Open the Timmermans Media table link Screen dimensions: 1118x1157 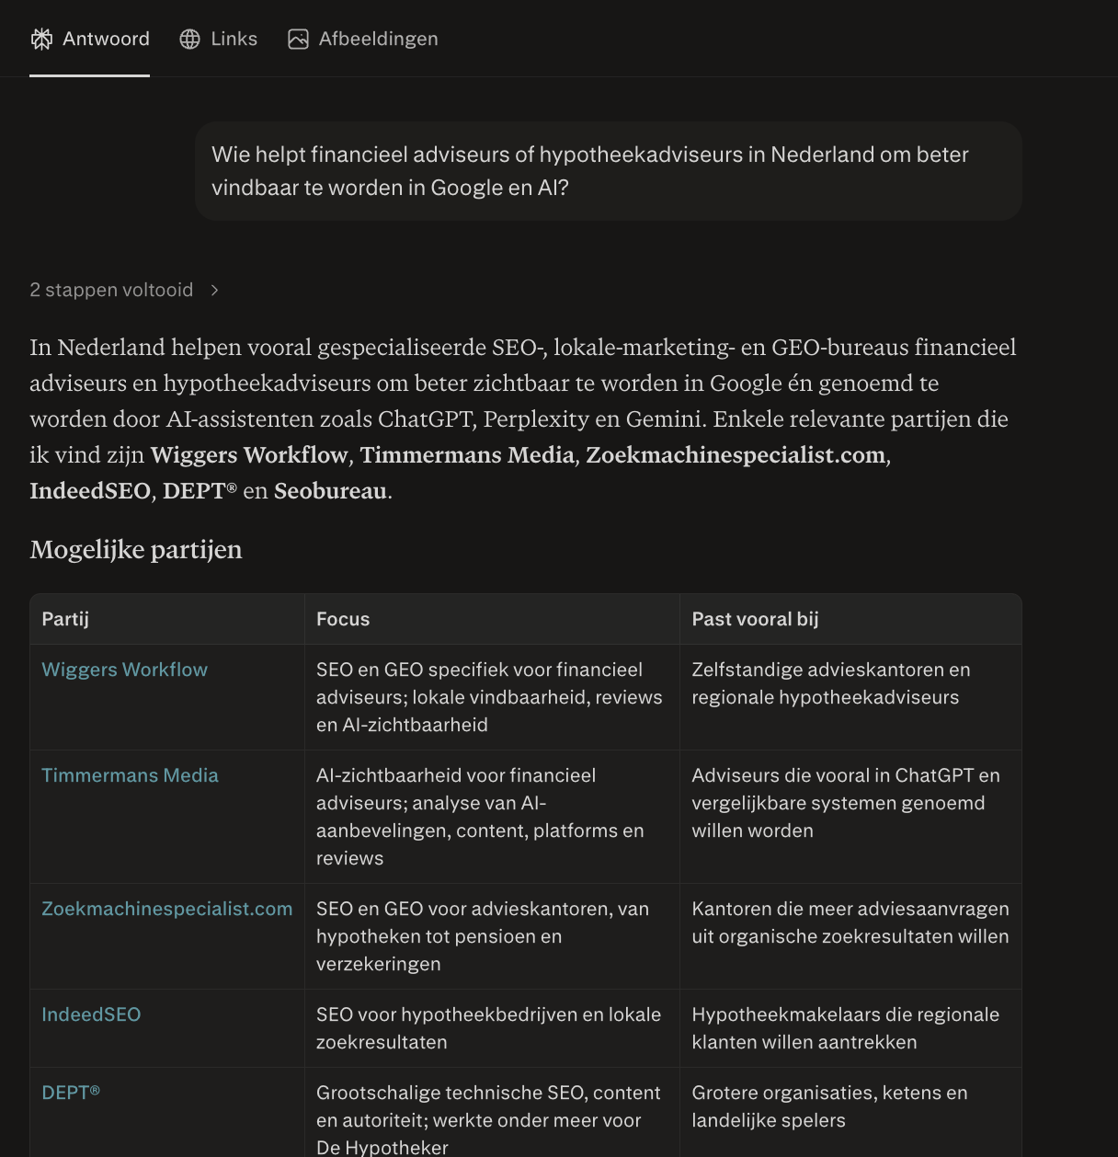click(x=130, y=775)
